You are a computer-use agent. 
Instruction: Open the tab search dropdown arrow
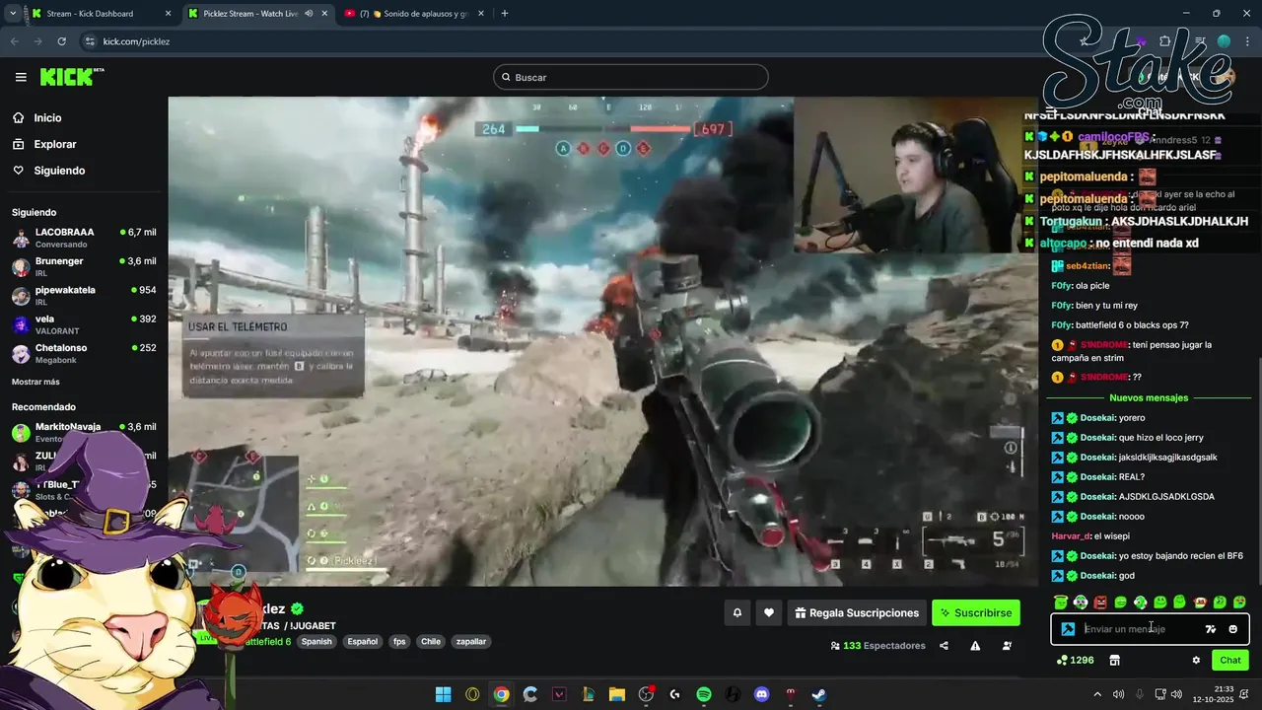tap(12, 14)
